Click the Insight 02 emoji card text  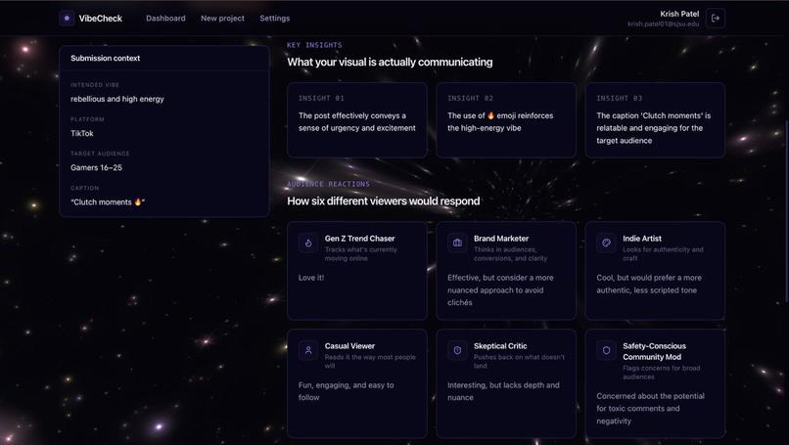(x=500, y=121)
